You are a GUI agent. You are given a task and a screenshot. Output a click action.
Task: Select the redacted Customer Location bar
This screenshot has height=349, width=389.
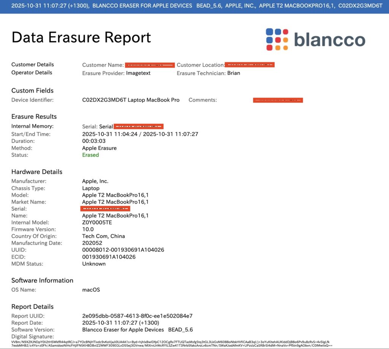[x=250, y=65]
